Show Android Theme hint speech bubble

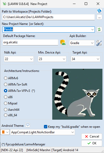[x=28, y=125]
